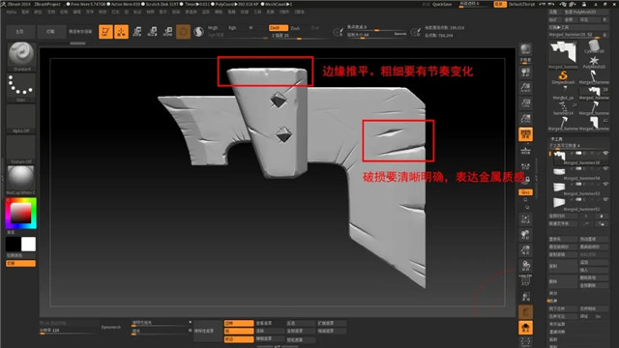Click the Gizmo 3D icon
This screenshot has height=348, width=619.
183,32
